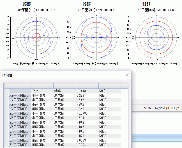Image resolution: width=182 pixels, height=148 pixels.
Task: Click the -32.3 value cell
Action: coord(87,109)
